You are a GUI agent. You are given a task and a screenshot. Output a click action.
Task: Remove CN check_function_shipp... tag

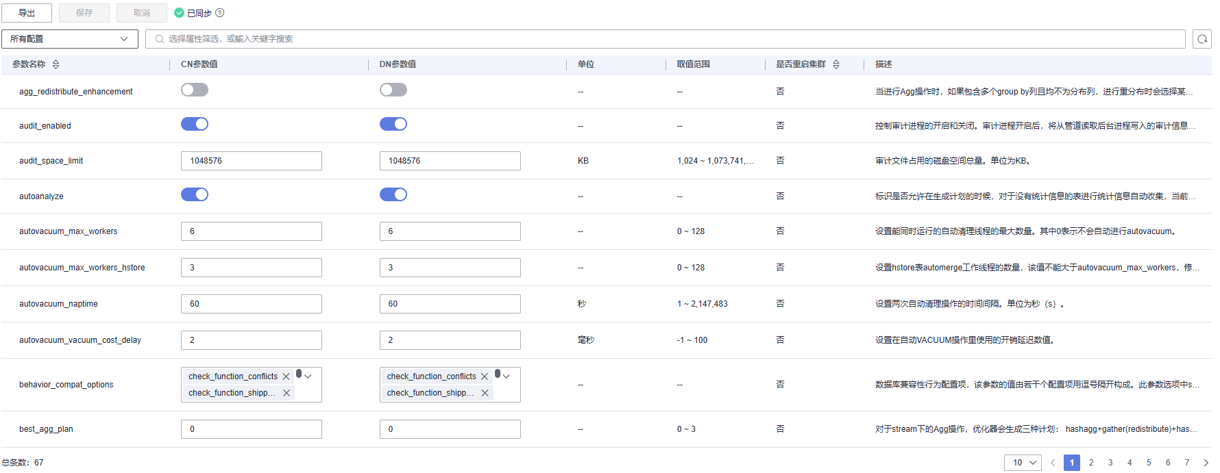coord(286,393)
